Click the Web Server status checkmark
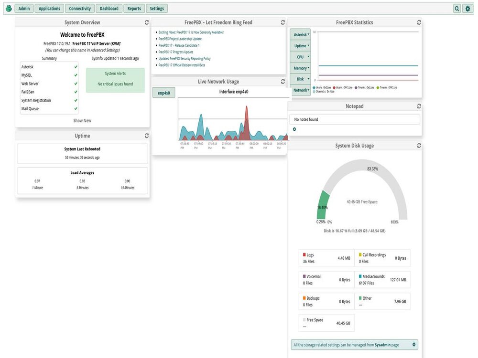This screenshot has width=478, height=358. pyautogui.click(x=76, y=84)
